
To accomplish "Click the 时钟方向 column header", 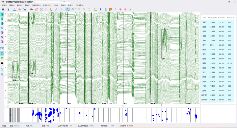I will click(222, 18).
